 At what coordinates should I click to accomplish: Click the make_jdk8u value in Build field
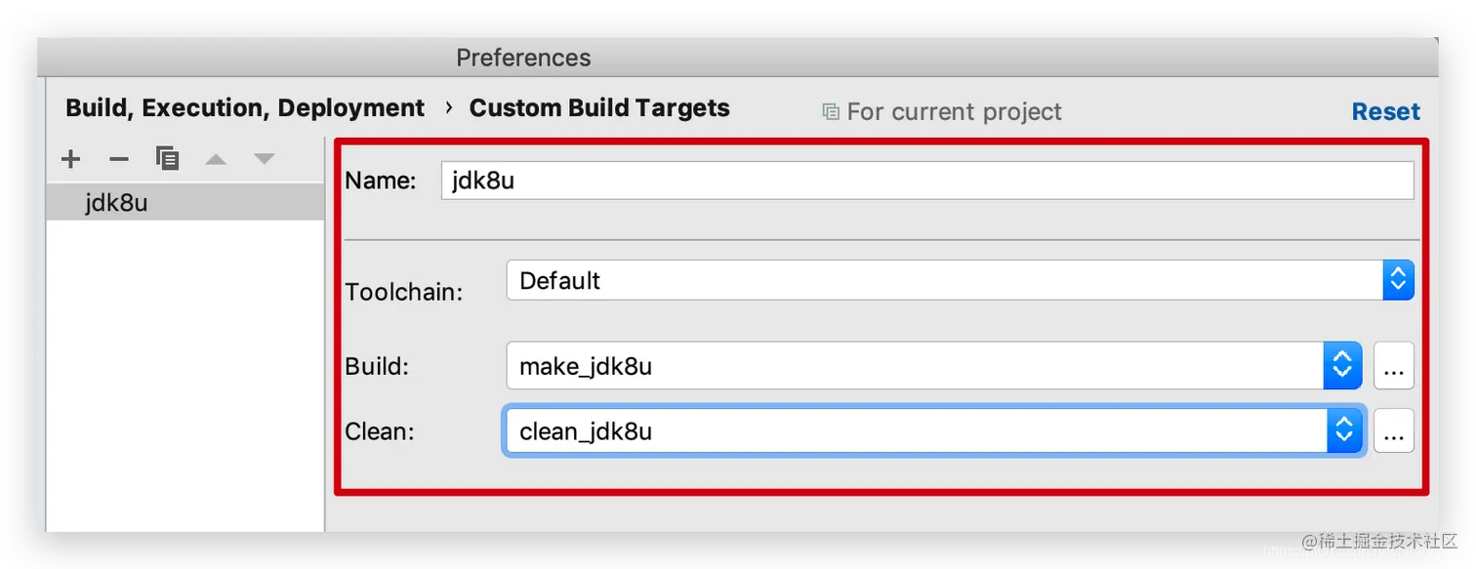click(x=586, y=367)
